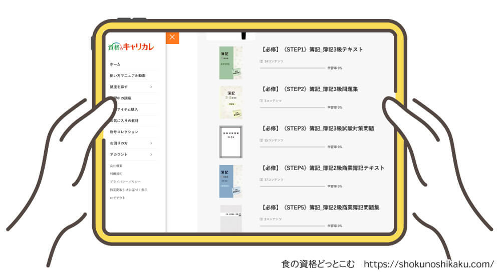
Task: Click the 資格のキャリカレ logo
Action: tap(131, 47)
